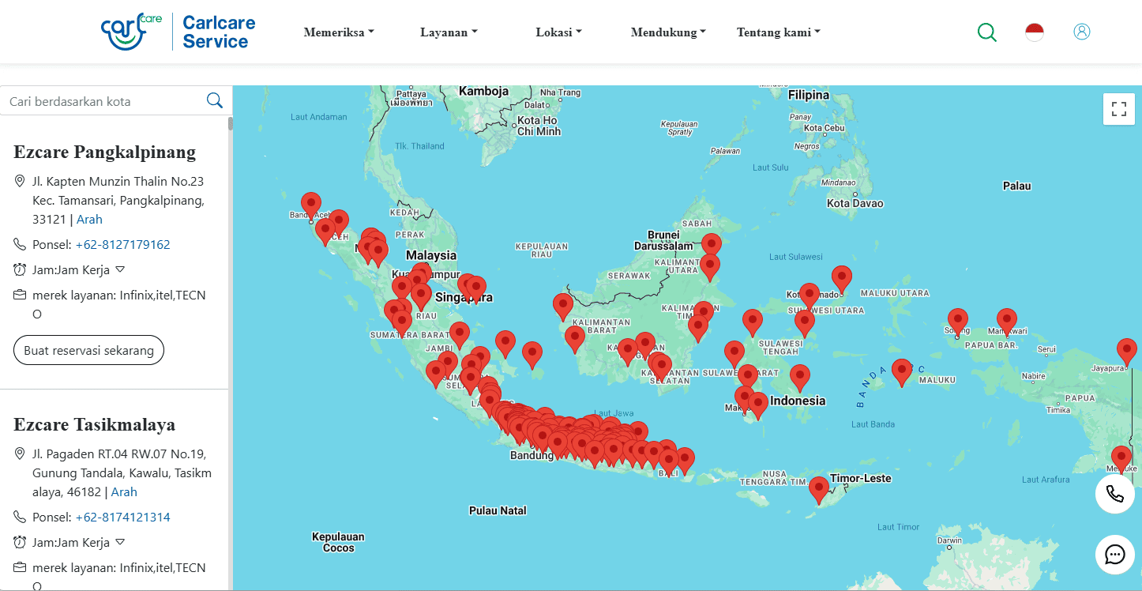Click Palau label on the map
1142x591 pixels.
point(1016,186)
